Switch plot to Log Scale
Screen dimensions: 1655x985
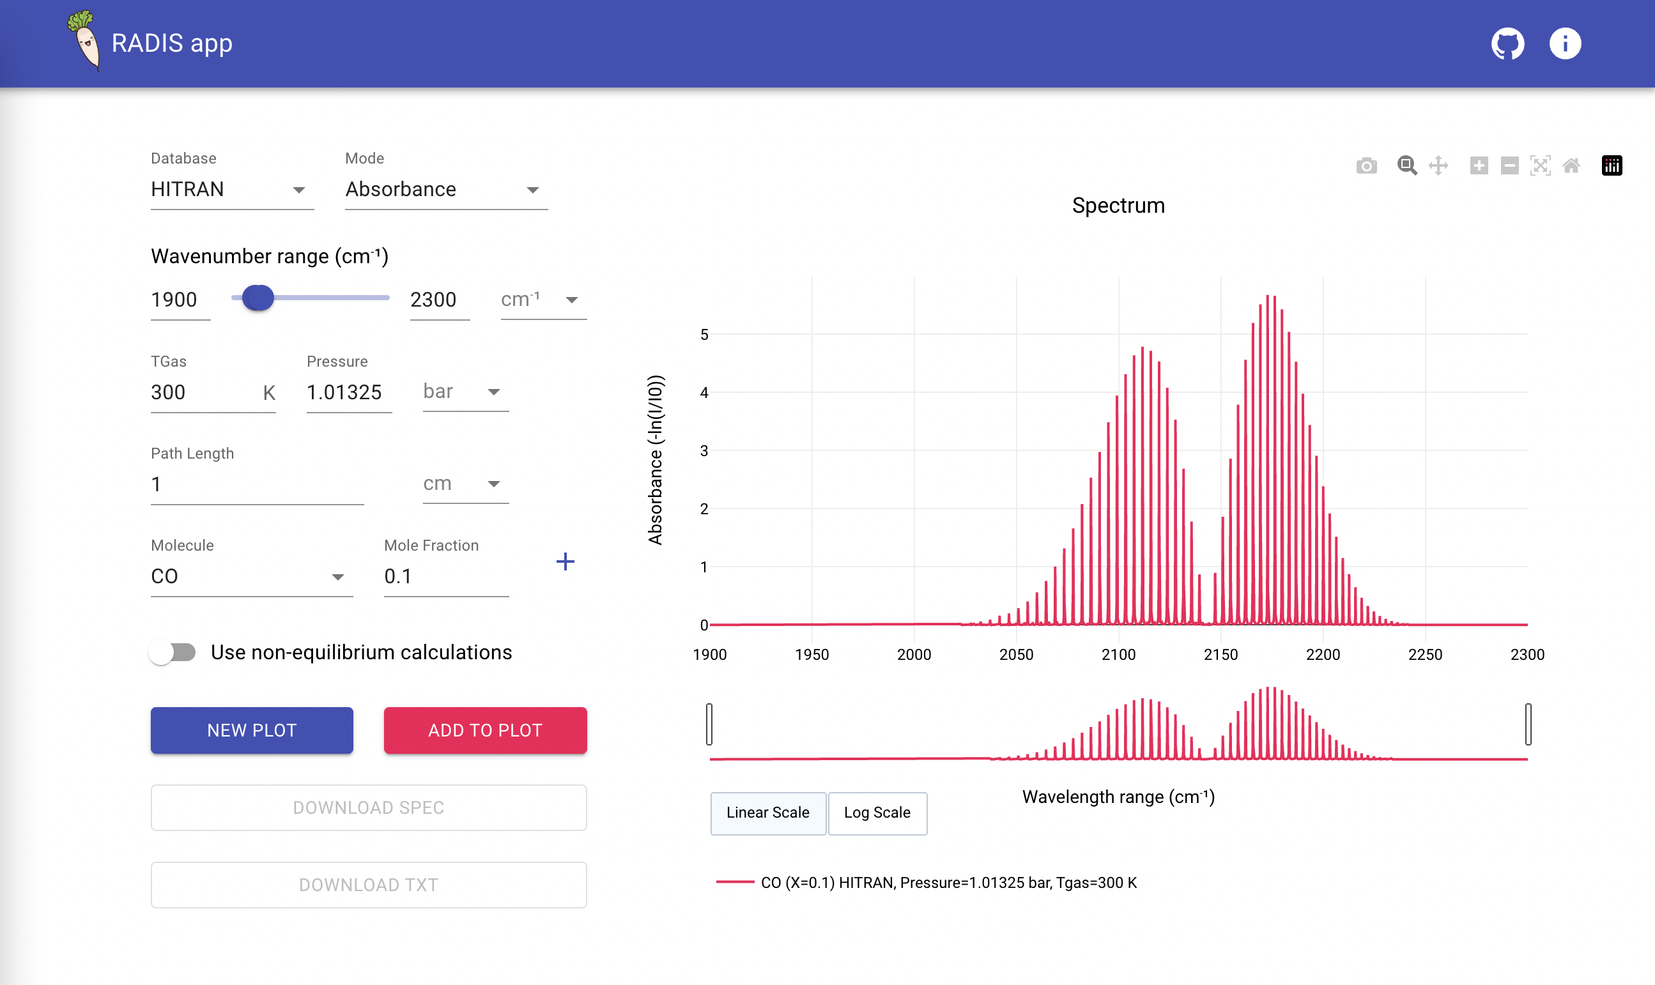point(877,813)
